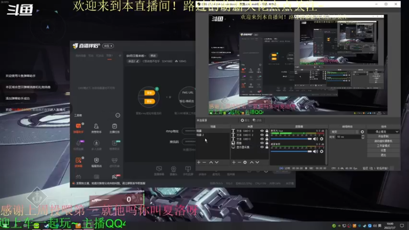Click the rtmp地址 input field
The height and width of the screenshot is (230, 409).
[x=189, y=131]
